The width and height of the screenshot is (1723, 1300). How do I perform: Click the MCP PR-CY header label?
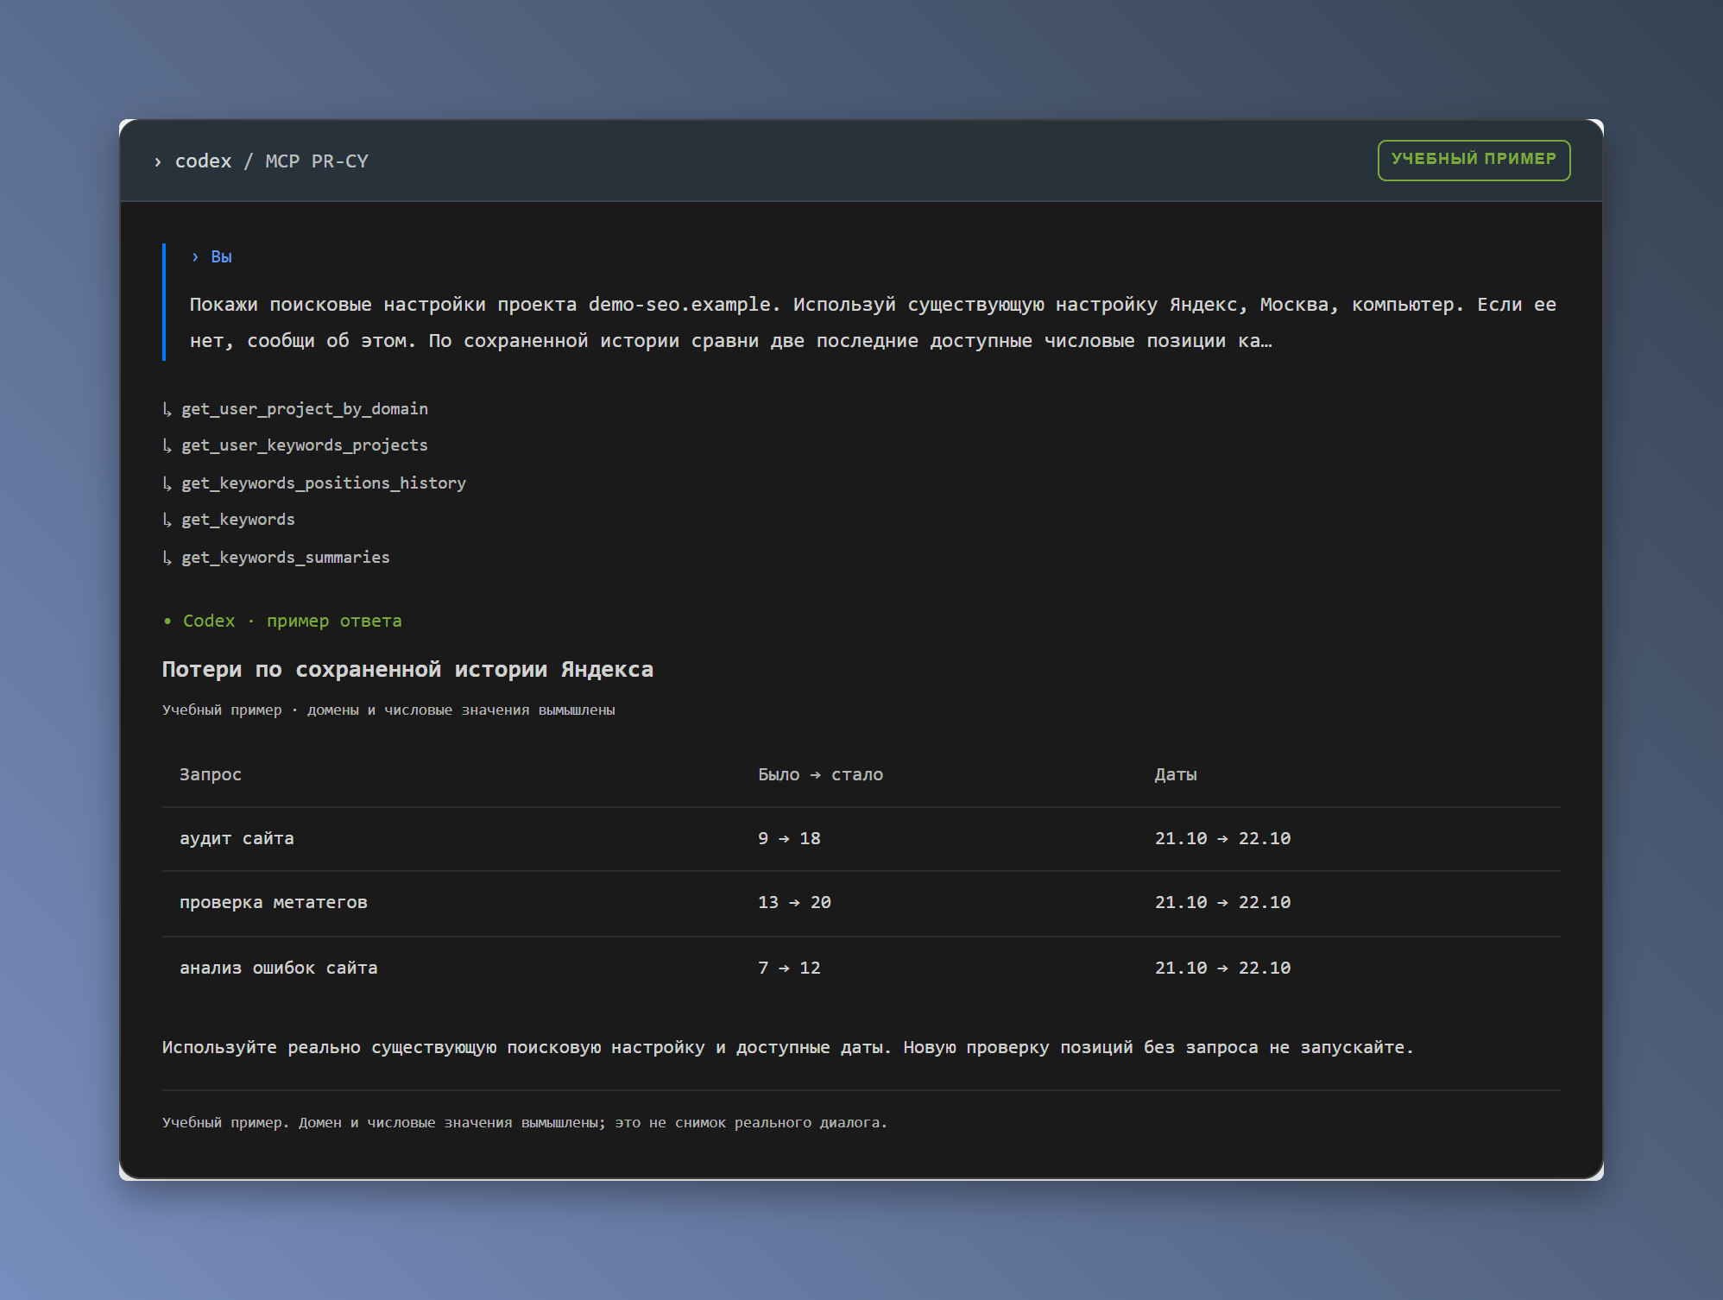tap(317, 161)
